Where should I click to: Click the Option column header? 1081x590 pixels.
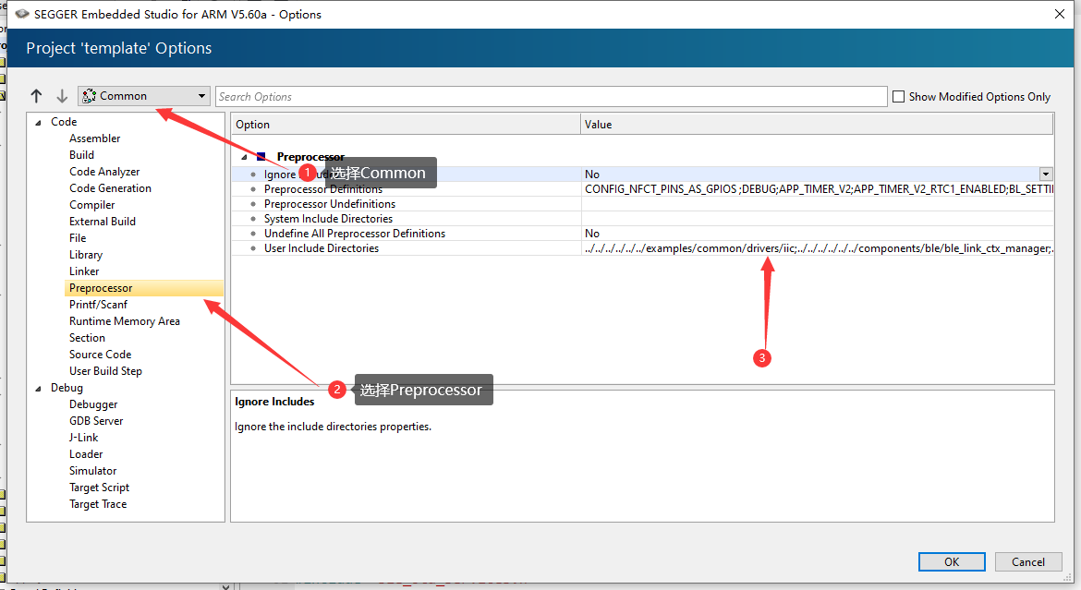point(406,124)
